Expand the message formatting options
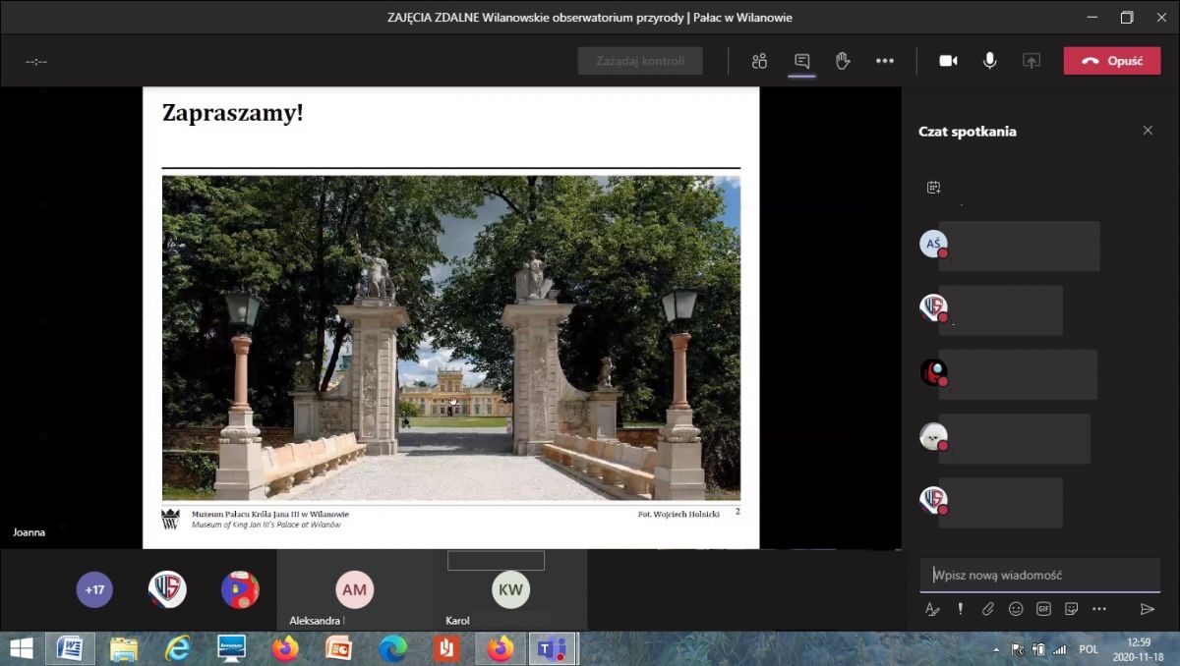The image size is (1180, 666). 932,609
